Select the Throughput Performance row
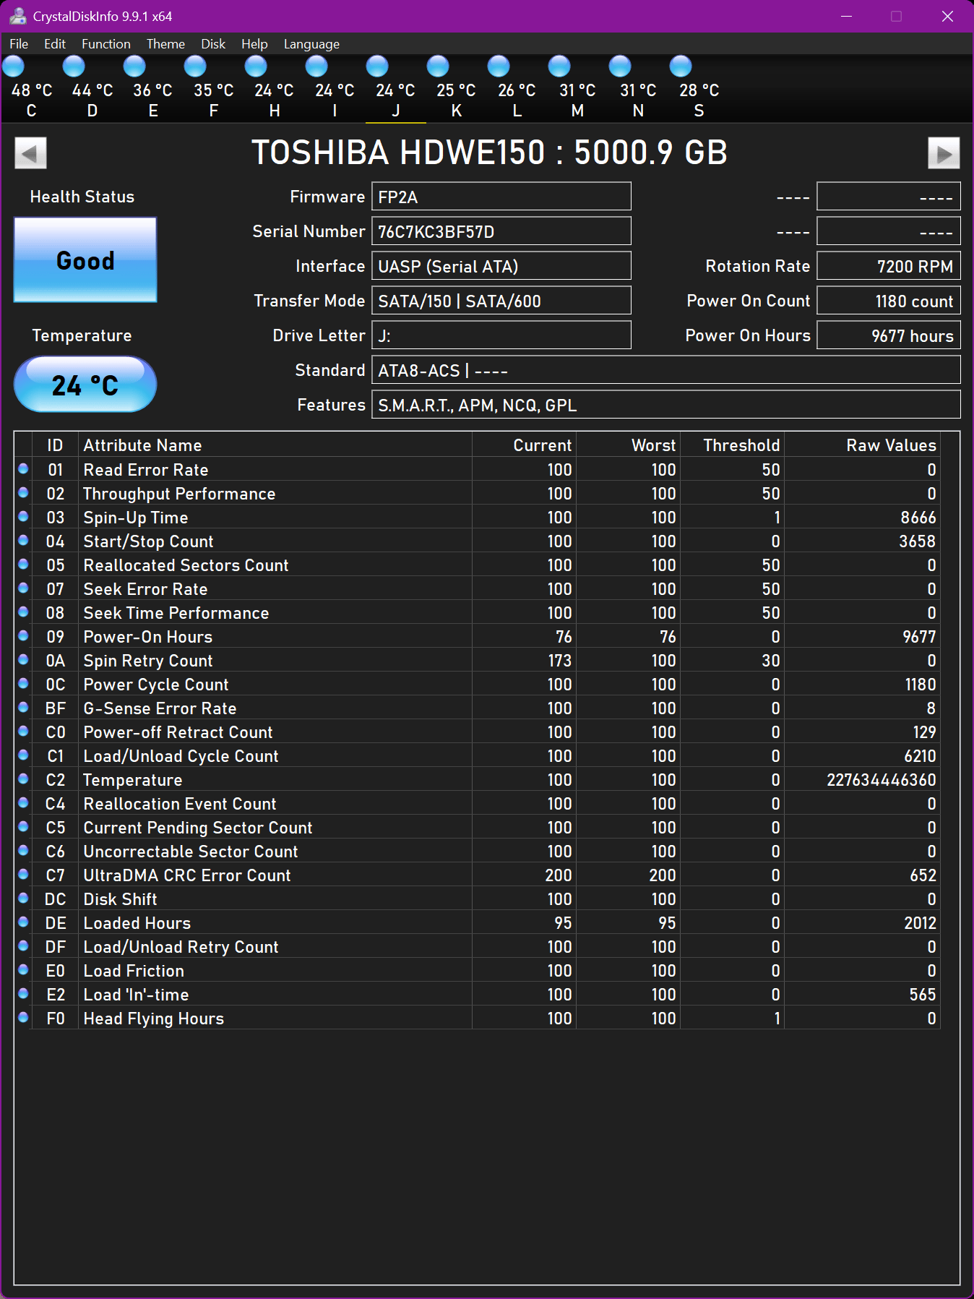974x1299 pixels. pos(478,493)
